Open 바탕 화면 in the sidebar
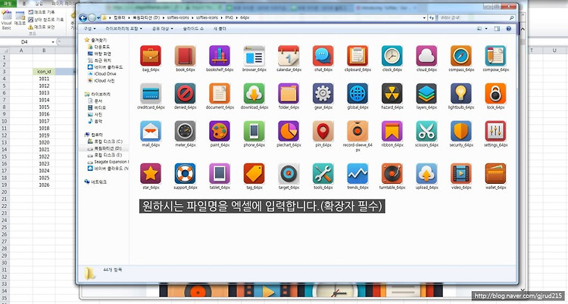Screen dimensions: 568x304 100,54
